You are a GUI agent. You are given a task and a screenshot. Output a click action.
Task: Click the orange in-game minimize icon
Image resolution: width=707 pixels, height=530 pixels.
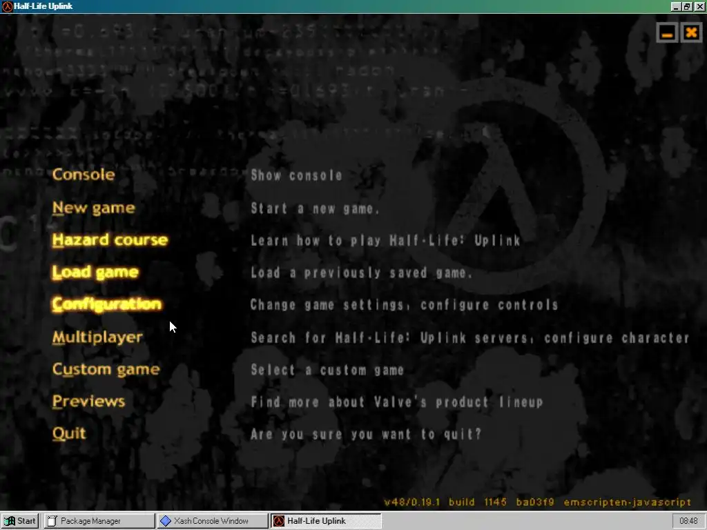click(668, 33)
